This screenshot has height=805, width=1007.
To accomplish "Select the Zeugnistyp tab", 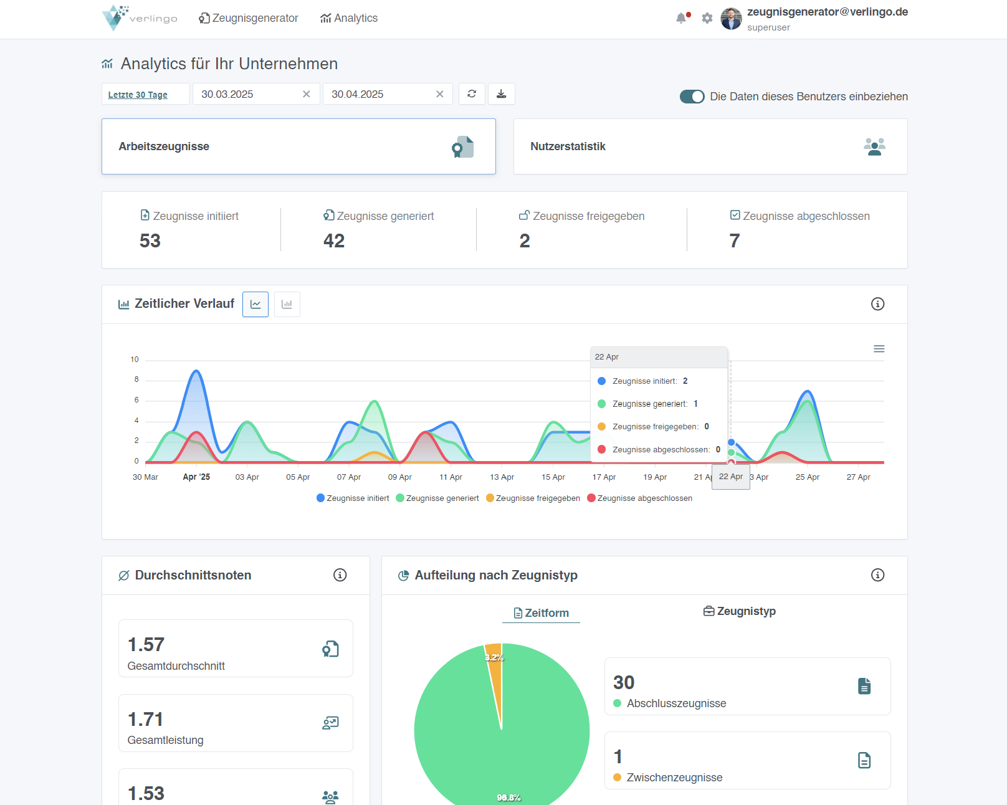I will (740, 611).
